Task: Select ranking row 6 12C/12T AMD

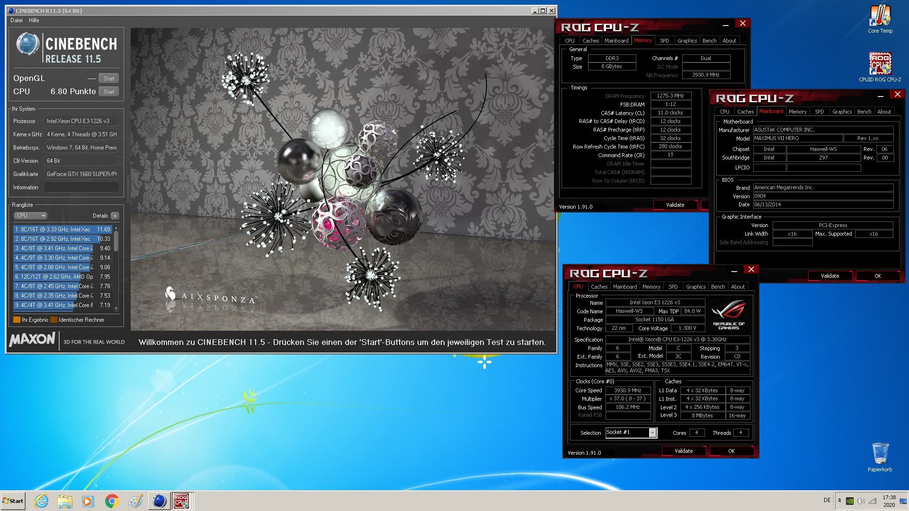Action: click(62, 277)
